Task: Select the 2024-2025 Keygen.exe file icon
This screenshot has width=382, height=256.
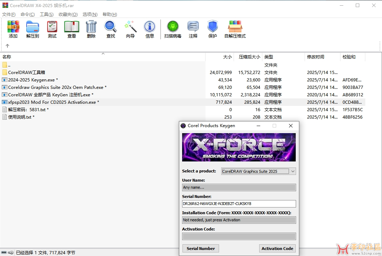Action: [x=5, y=80]
